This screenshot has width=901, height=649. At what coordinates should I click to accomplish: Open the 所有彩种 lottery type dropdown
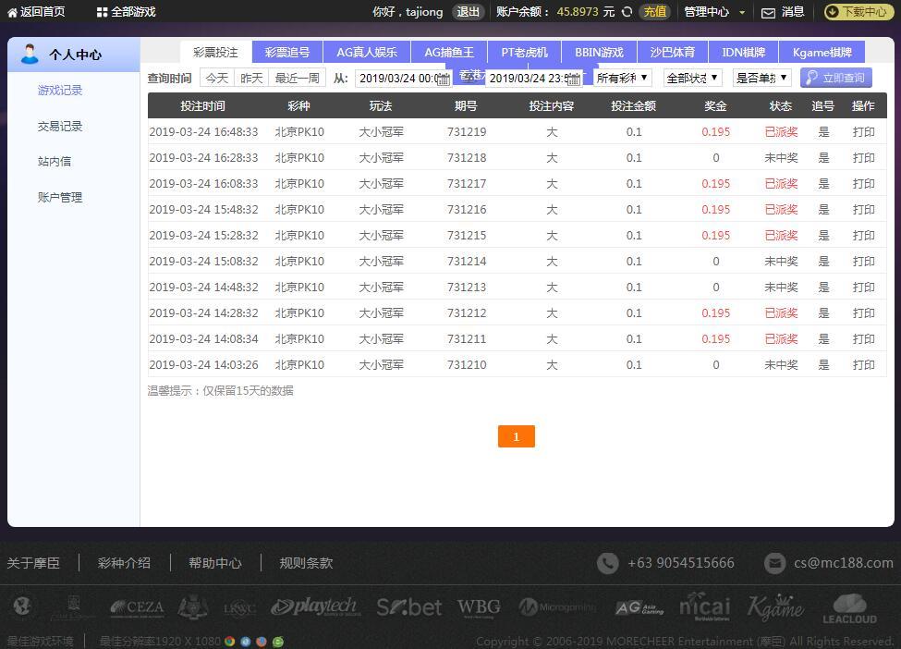(622, 78)
